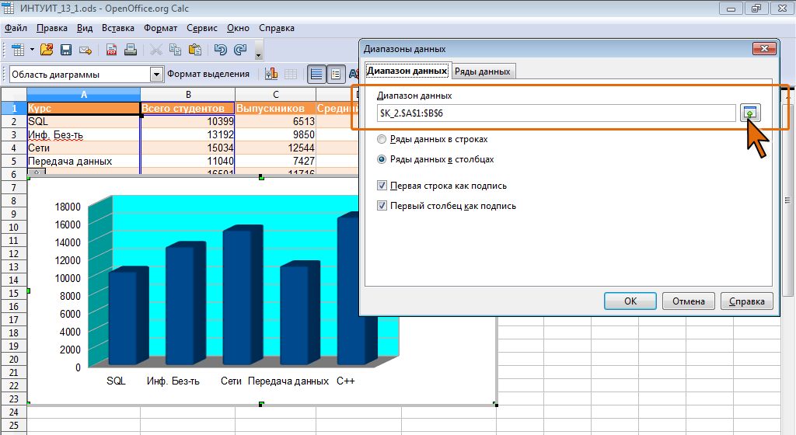
Task: Click the 'Инф. Без-ть' cell
Action: pos(84,135)
